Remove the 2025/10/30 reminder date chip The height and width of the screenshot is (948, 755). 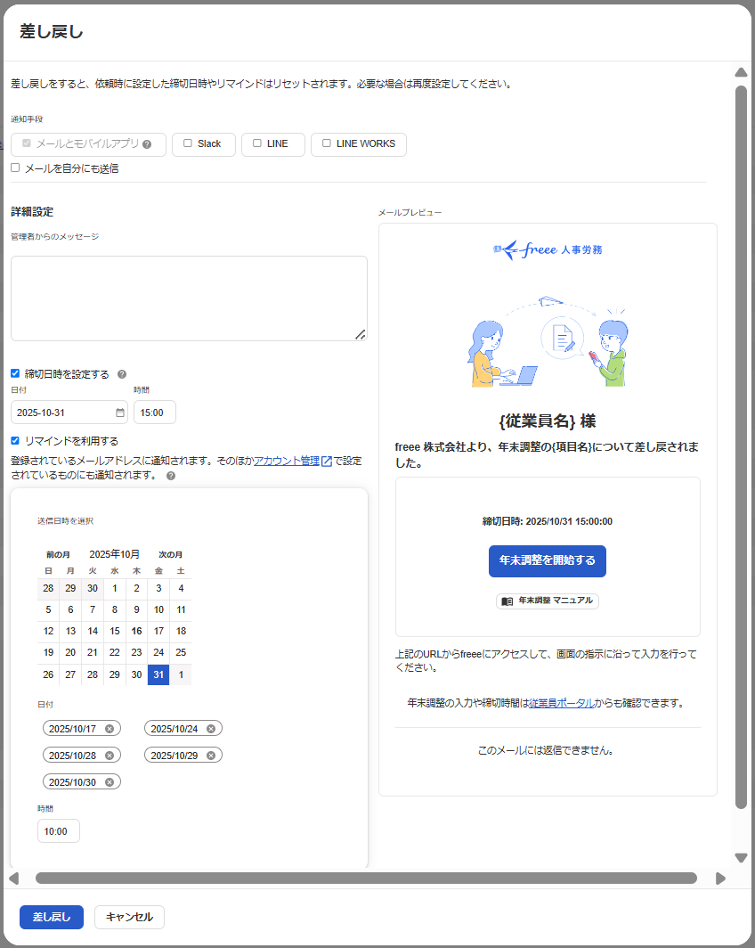coord(110,781)
